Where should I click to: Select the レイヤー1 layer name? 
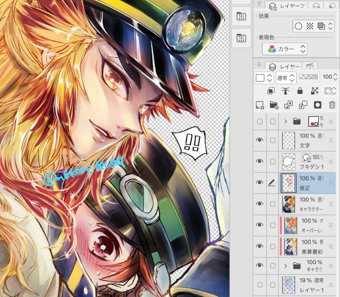[x=312, y=290]
